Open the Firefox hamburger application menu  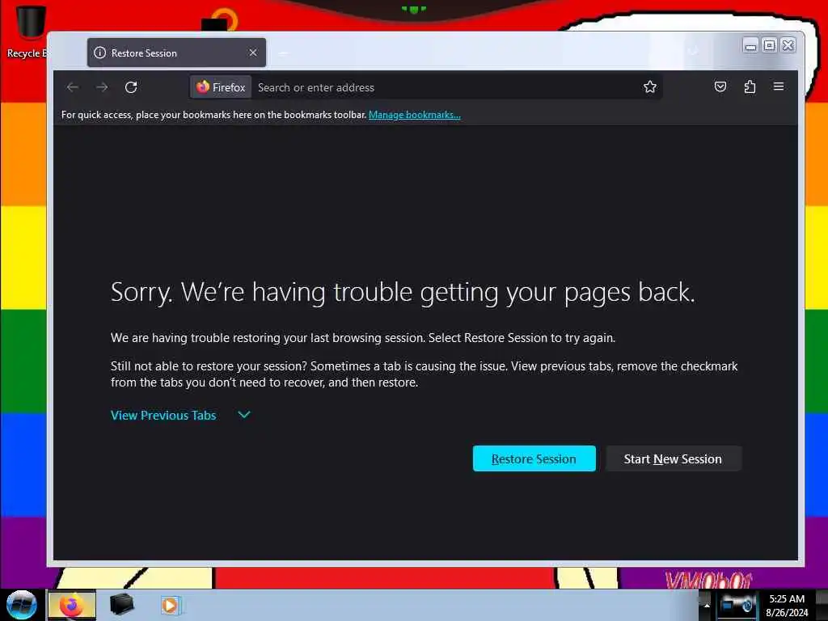coord(779,87)
